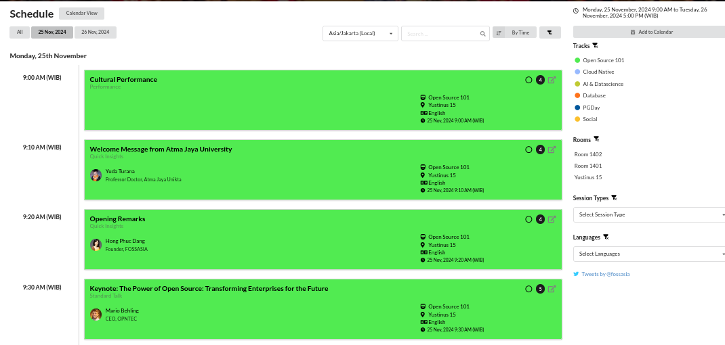Expand the Select Languages dropdown
The height and width of the screenshot is (345, 725).
(648, 254)
